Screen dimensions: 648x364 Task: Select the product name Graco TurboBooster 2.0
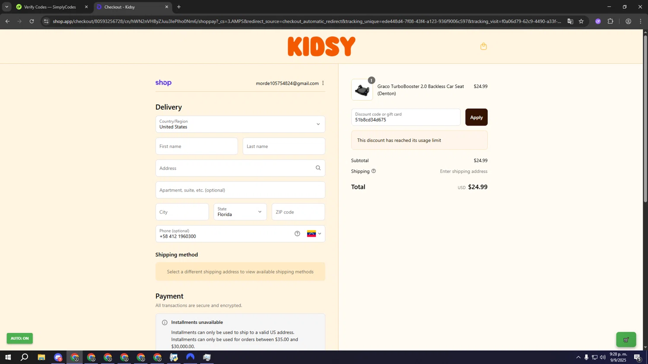point(421,90)
